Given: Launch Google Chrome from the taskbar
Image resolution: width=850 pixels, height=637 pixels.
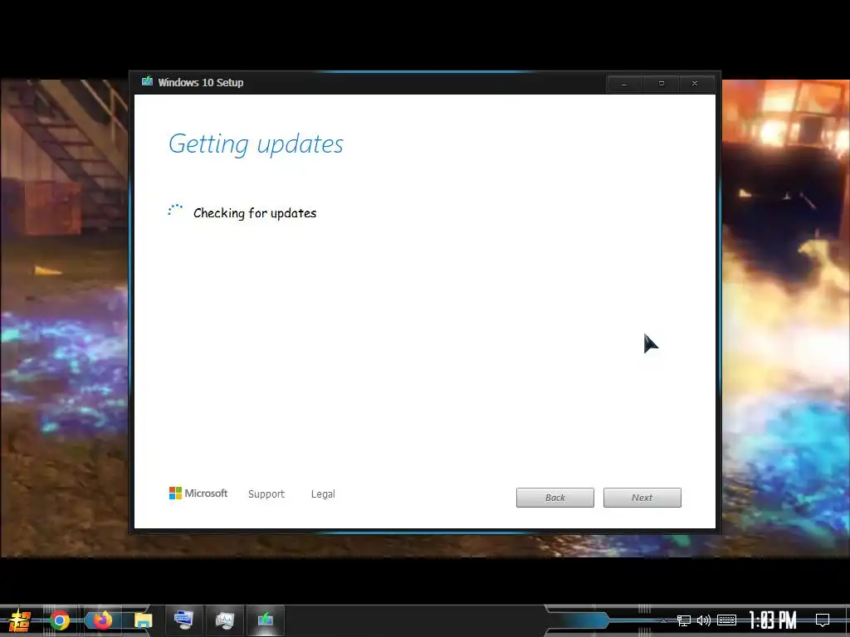Looking at the screenshot, I should click(x=60, y=620).
